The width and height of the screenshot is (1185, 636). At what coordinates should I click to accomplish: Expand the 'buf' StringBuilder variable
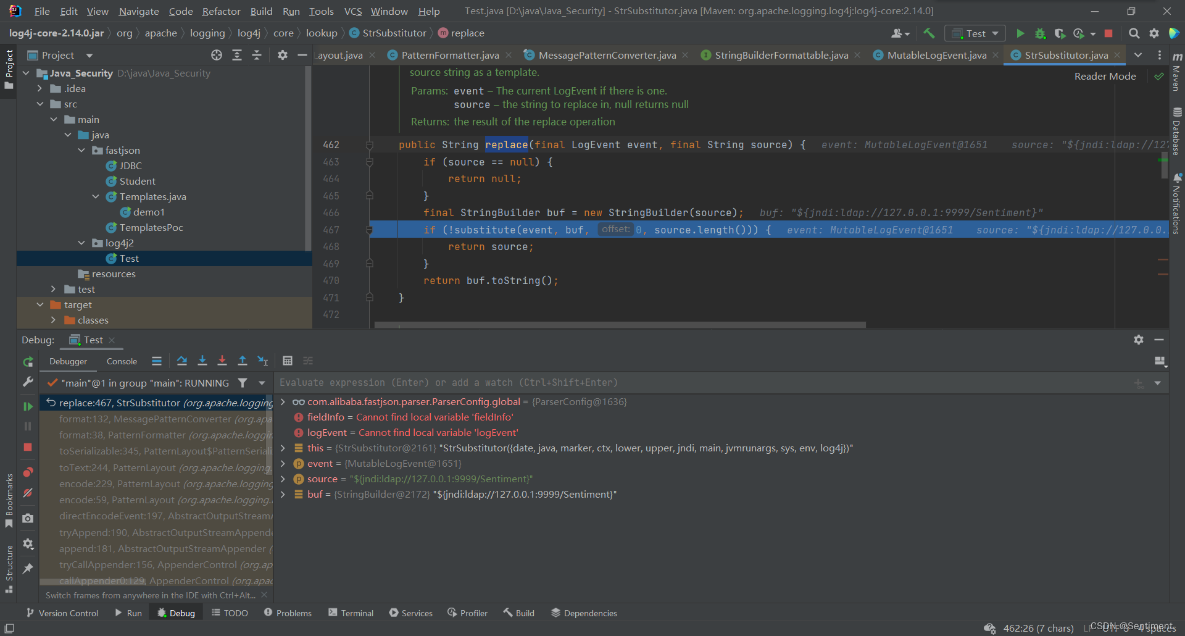click(x=283, y=494)
